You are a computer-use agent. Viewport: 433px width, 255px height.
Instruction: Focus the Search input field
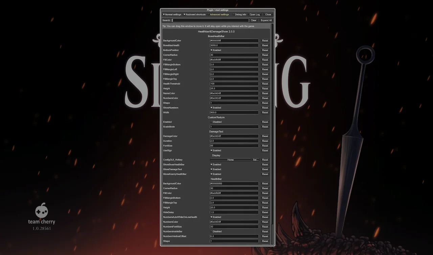tap(210, 20)
